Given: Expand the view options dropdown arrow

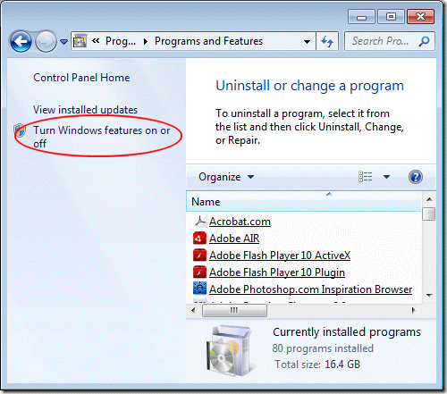Looking at the screenshot, I should (x=386, y=177).
